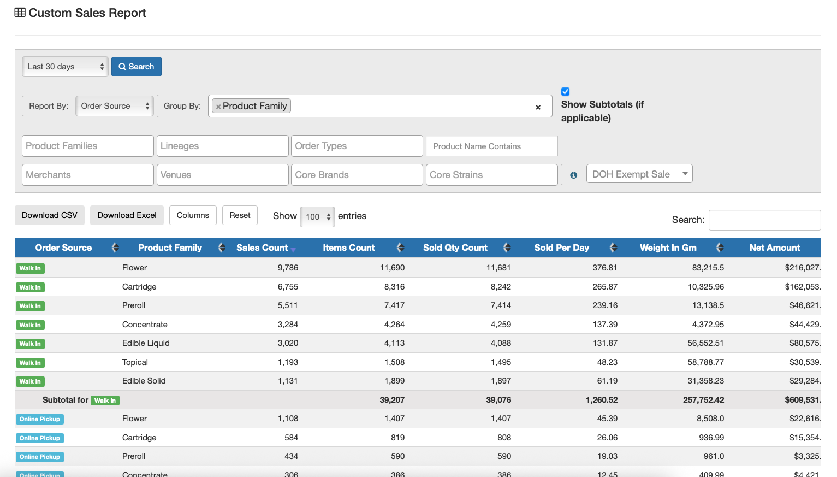Click sort arrows for Items Count column
Viewport: 837px width, 477px height.
click(x=400, y=248)
